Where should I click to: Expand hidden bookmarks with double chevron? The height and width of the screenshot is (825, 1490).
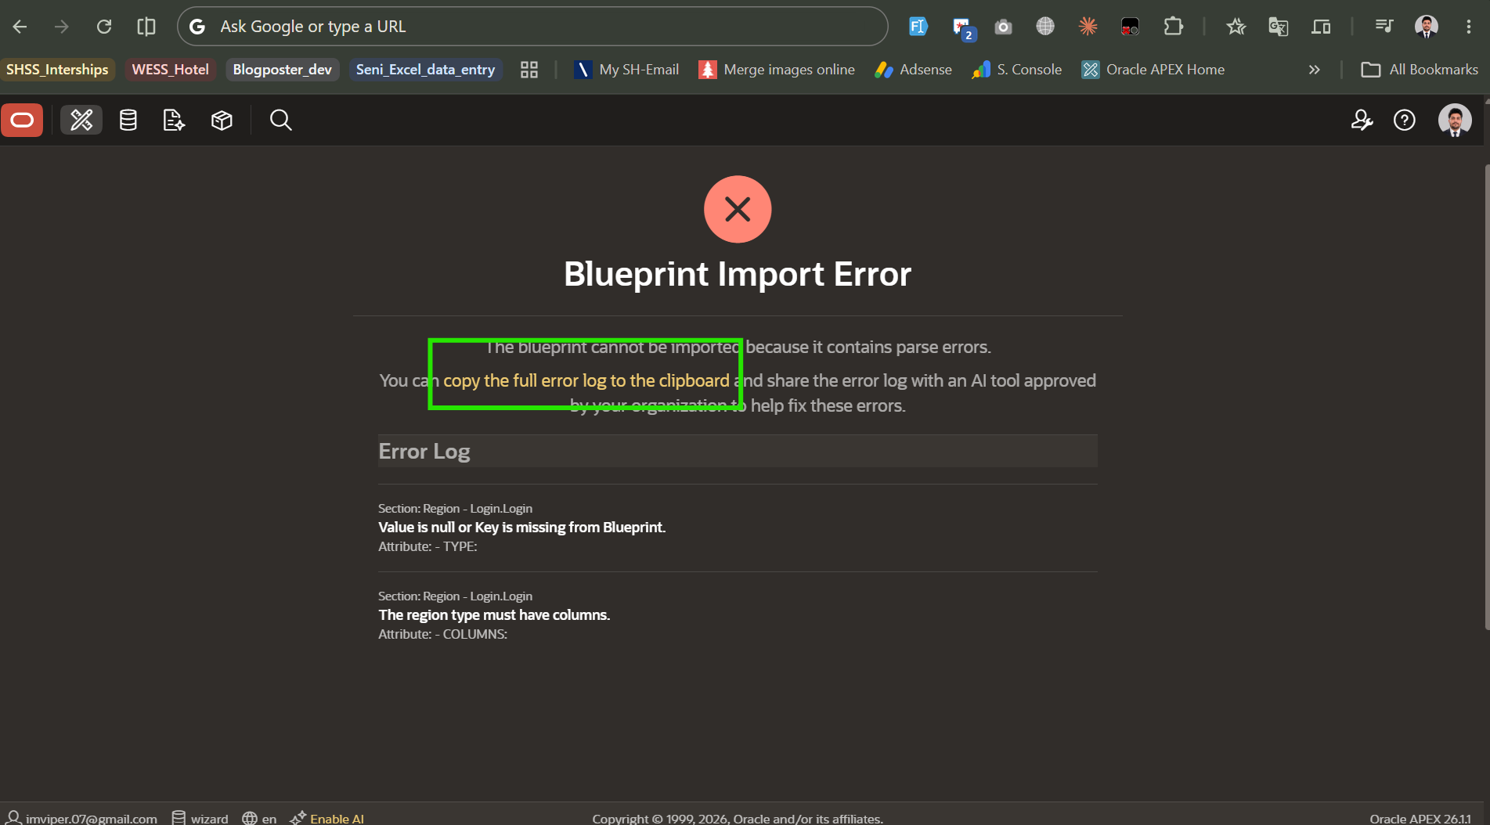tap(1314, 70)
